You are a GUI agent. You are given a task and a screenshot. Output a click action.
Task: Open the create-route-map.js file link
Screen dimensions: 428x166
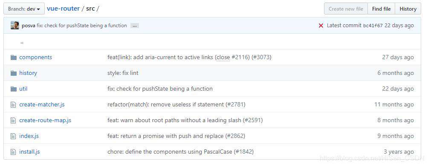(x=45, y=120)
